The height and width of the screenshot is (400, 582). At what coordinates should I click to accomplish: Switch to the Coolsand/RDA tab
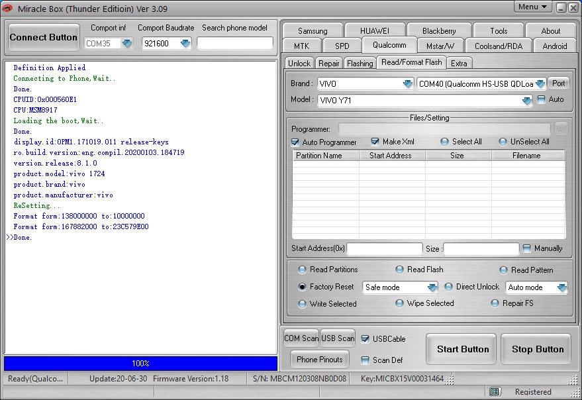[499, 46]
